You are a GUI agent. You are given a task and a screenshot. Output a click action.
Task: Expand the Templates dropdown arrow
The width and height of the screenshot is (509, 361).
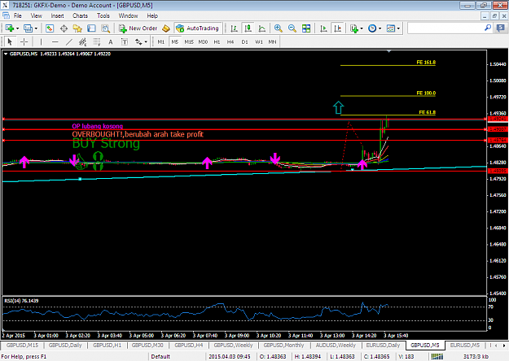[x=398, y=28]
